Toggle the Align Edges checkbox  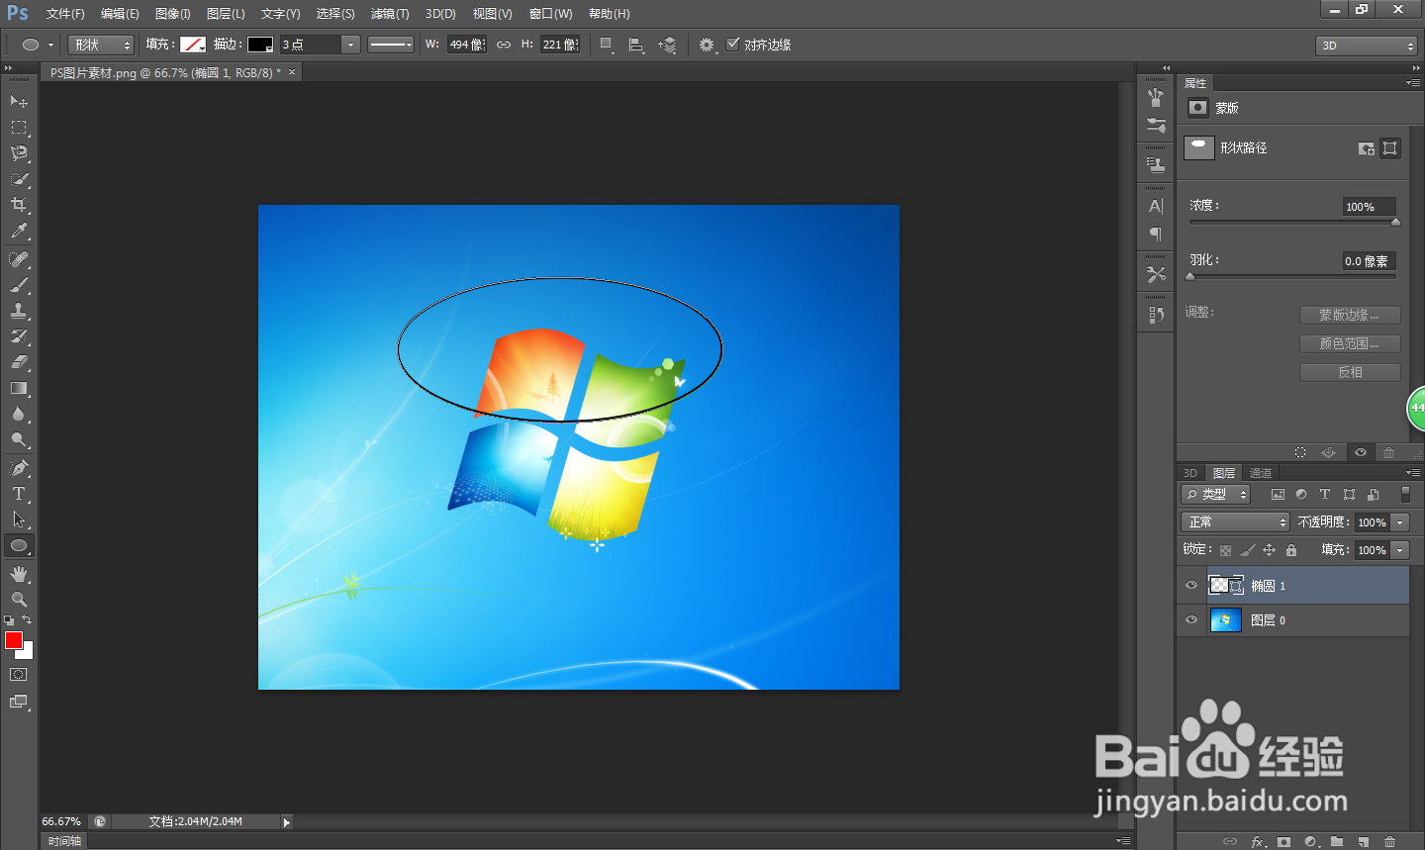coord(733,45)
